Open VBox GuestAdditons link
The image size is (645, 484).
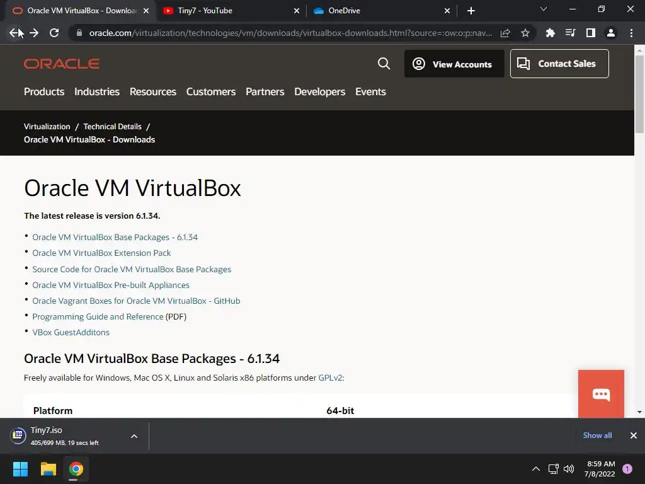point(71,333)
